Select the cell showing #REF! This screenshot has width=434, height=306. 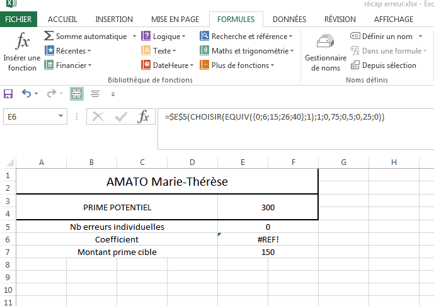[x=268, y=239]
